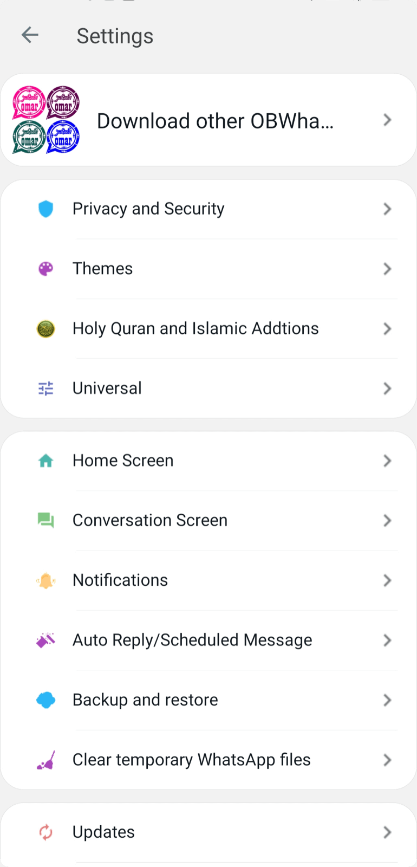417x867 pixels.
Task: Click the Universal sliders icon
Action: tap(46, 389)
